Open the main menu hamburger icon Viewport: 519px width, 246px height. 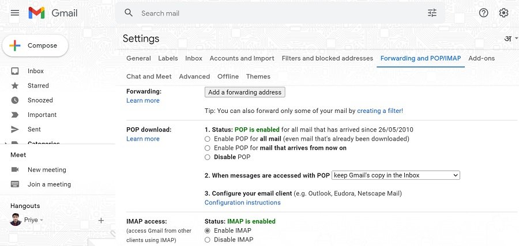point(15,13)
